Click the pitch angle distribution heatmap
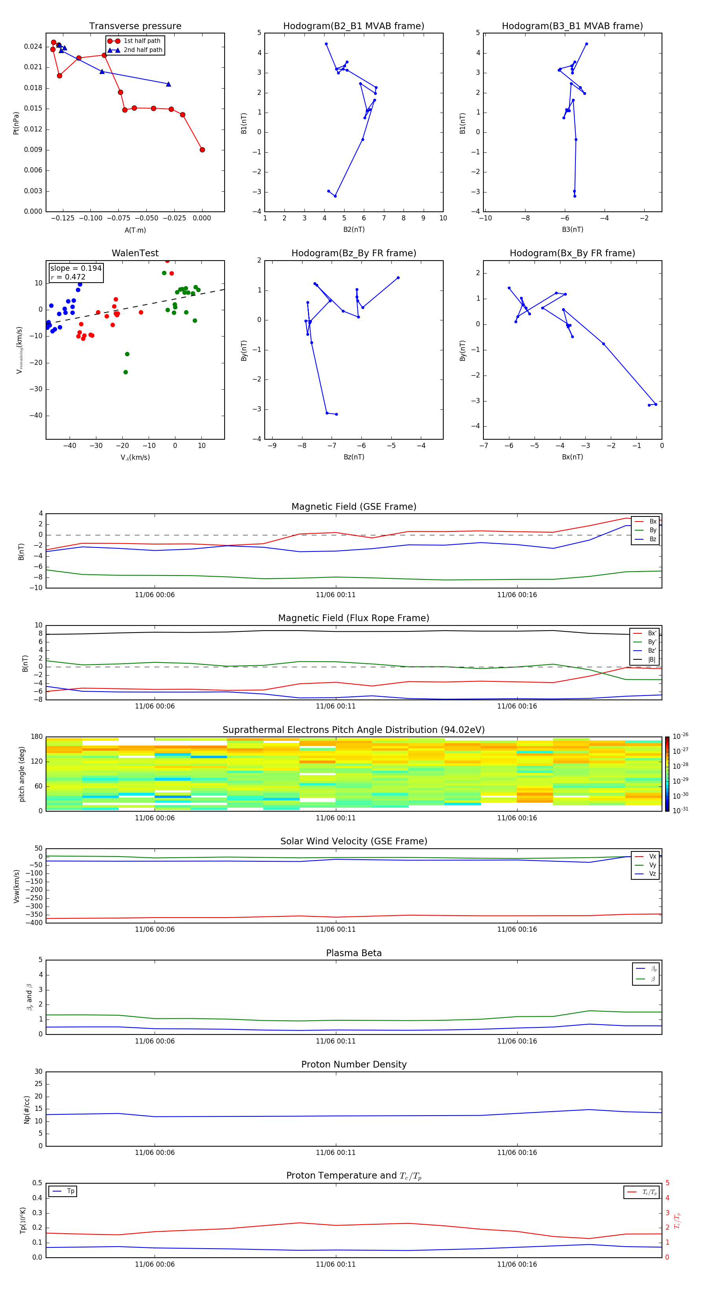708x1299 pixels. 354,774
